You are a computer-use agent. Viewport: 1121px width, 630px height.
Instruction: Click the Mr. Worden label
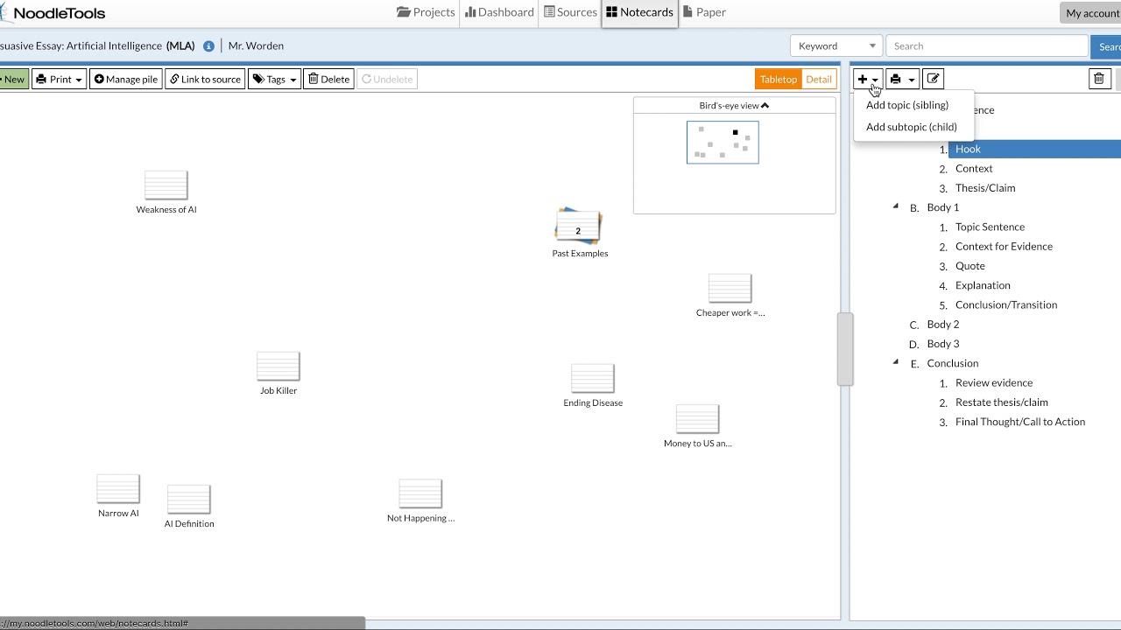(256, 46)
